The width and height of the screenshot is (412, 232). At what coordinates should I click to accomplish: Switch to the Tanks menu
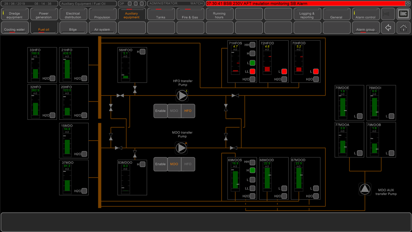point(161,14)
